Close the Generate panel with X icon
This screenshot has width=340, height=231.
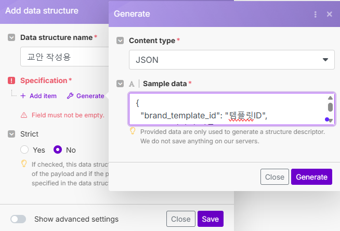[x=330, y=14]
